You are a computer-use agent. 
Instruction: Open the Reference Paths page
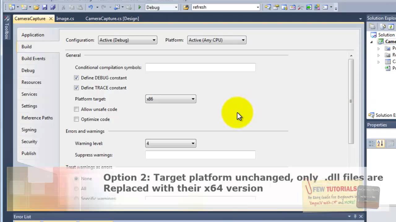pos(37,118)
